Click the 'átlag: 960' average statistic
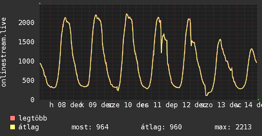This screenshot has height=136, width=262. [x=161, y=127]
